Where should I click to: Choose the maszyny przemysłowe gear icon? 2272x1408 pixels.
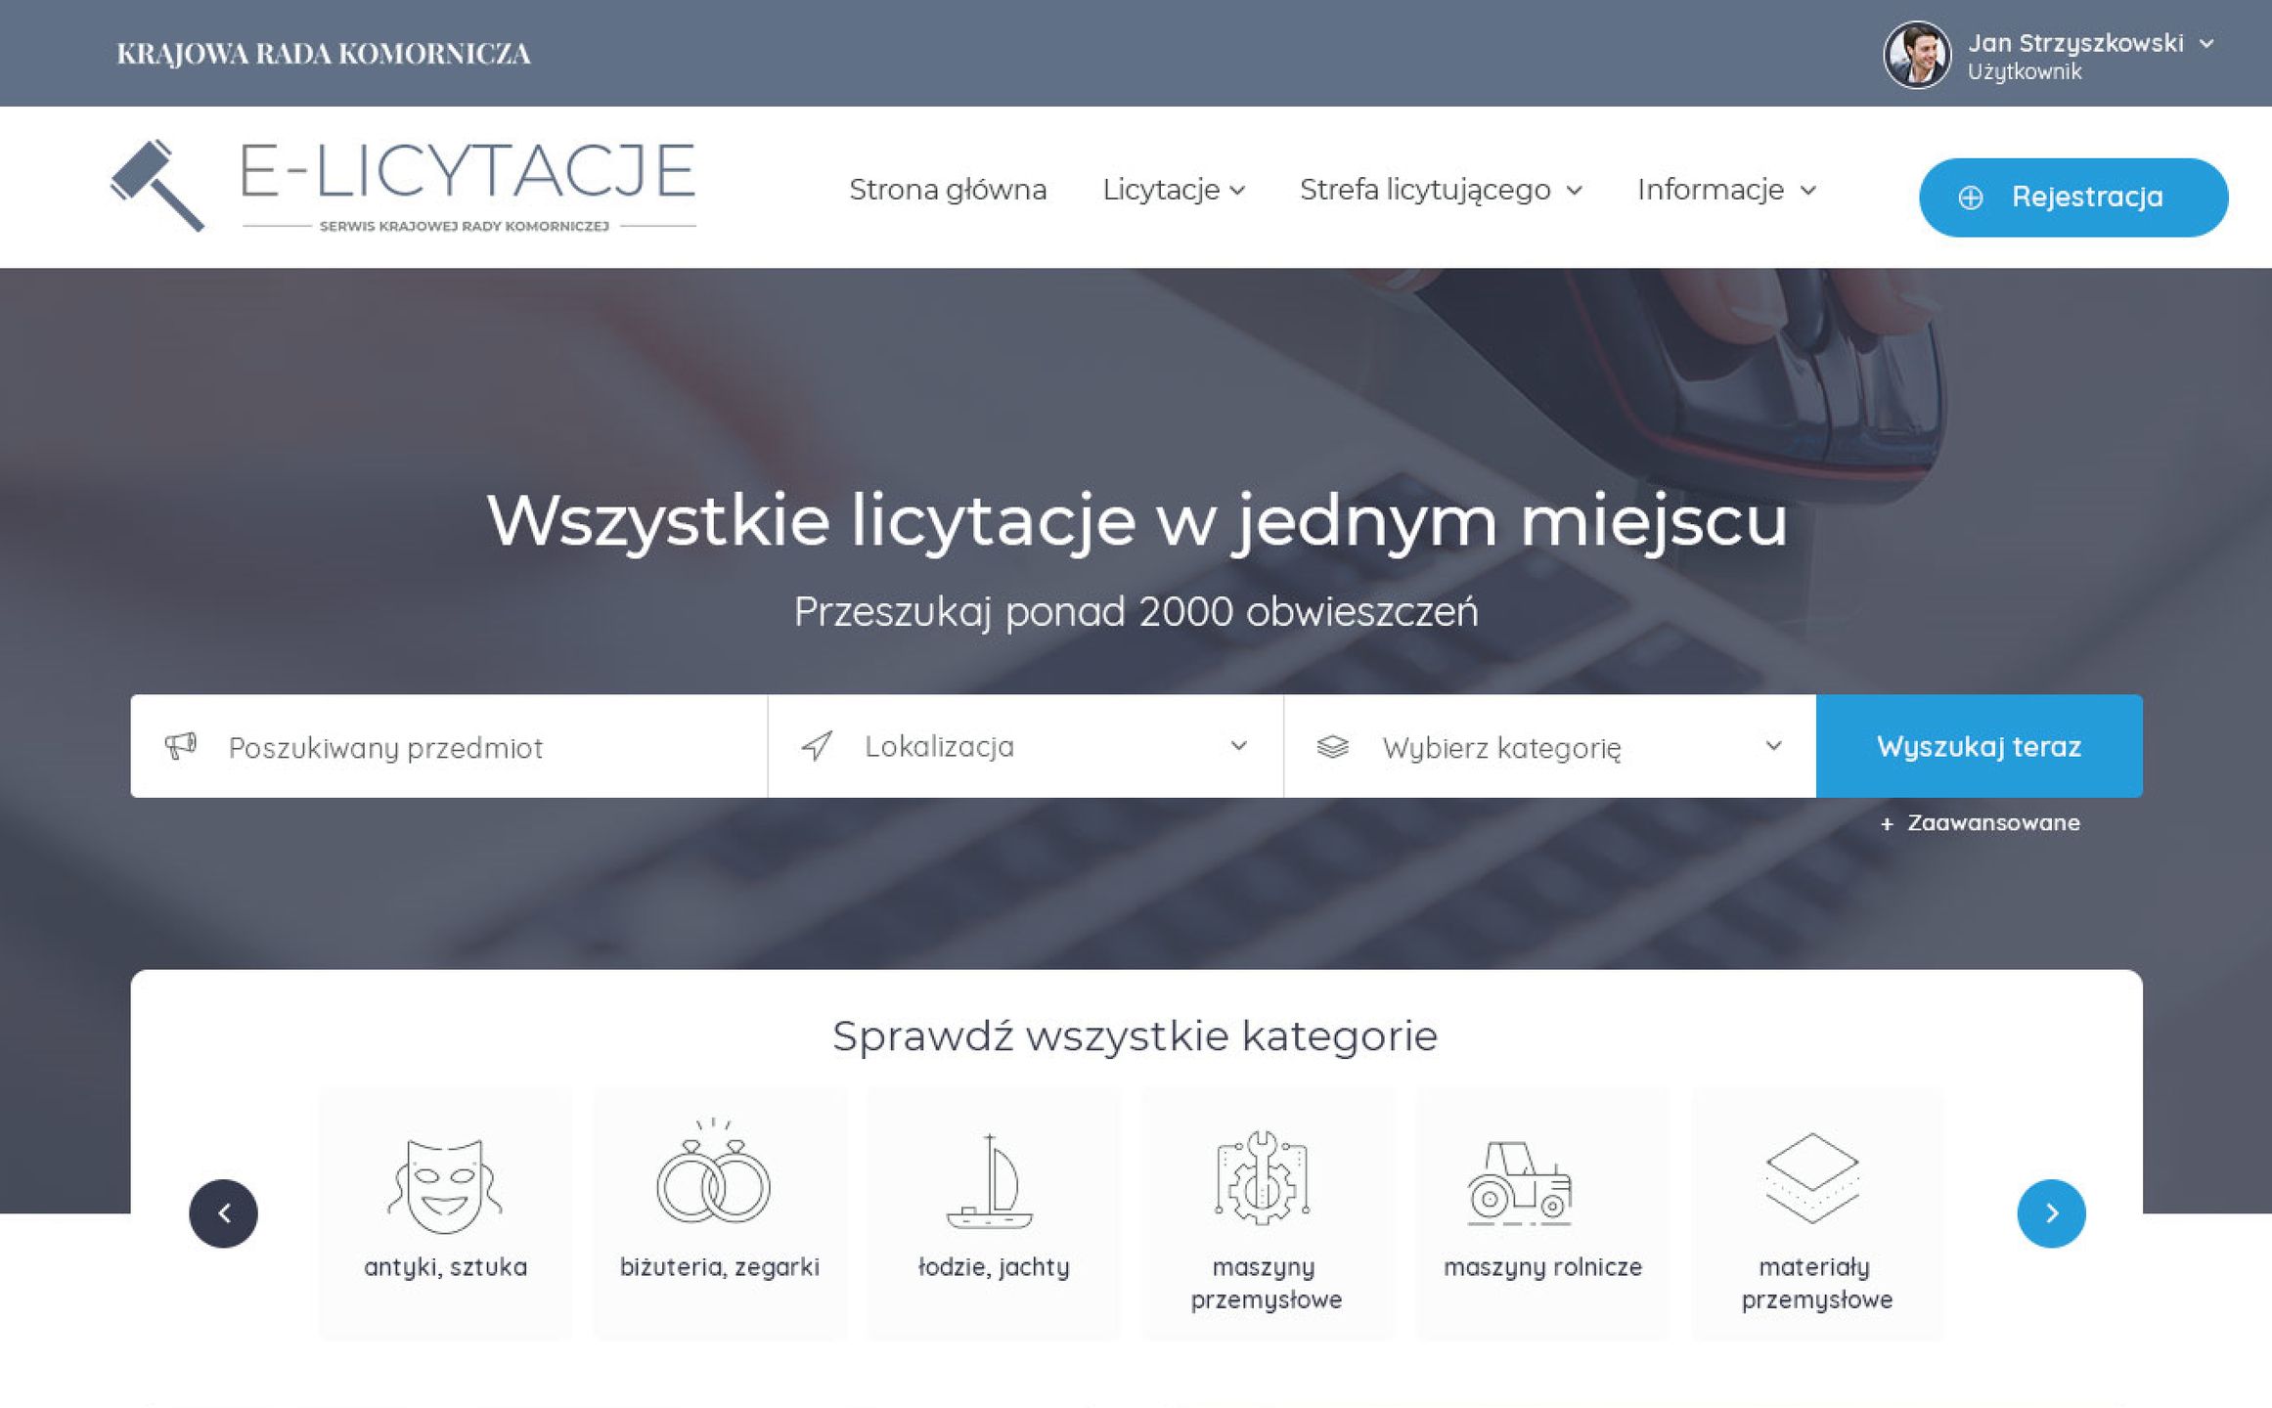[x=1263, y=1178]
